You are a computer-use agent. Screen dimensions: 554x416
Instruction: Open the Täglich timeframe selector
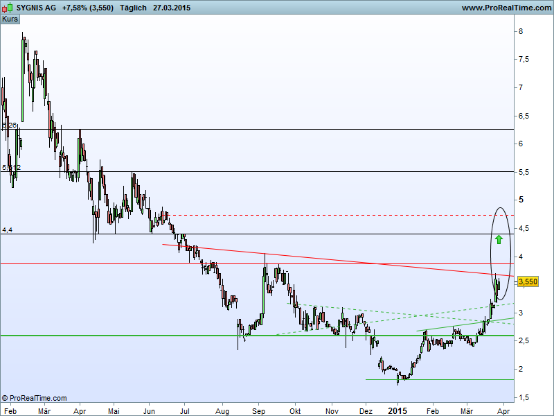pyautogui.click(x=132, y=7)
